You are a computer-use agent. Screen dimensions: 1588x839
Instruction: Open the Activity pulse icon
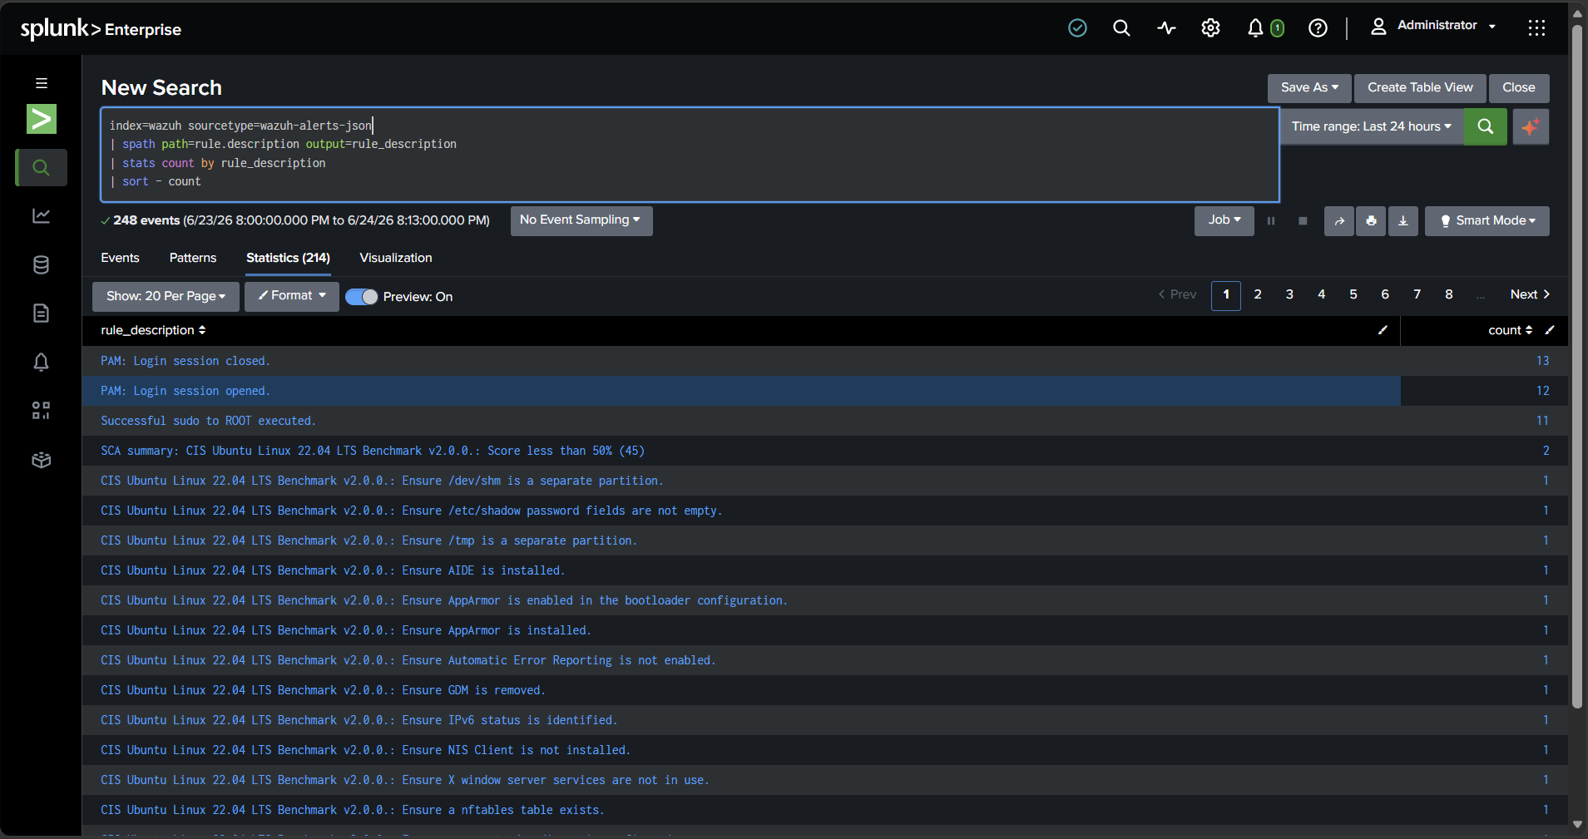(x=1166, y=28)
